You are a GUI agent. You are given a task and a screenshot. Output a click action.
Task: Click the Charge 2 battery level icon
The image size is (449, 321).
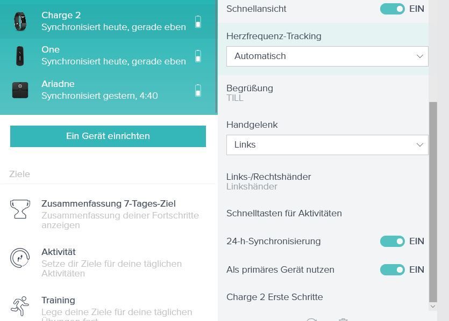tap(198, 22)
